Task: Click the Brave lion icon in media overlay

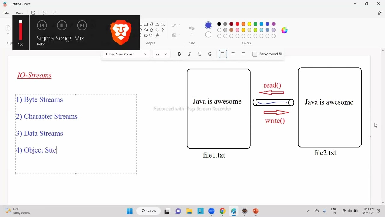Action: coord(121,32)
